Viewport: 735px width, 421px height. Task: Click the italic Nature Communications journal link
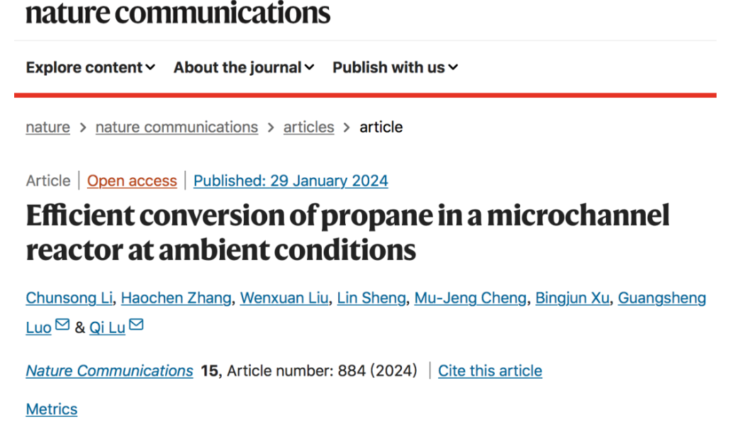click(x=109, y=371)
